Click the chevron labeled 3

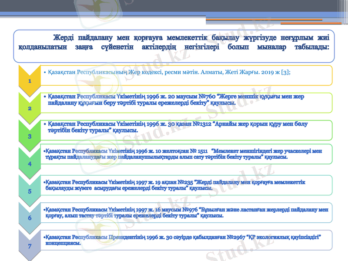[x=29, y=136]
